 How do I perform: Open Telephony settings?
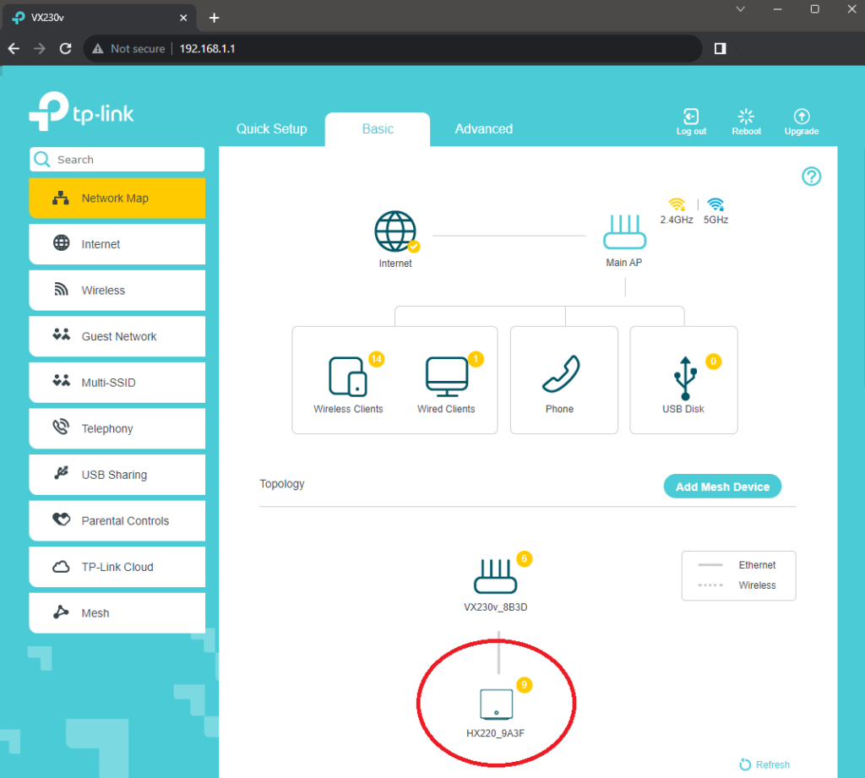117,429
